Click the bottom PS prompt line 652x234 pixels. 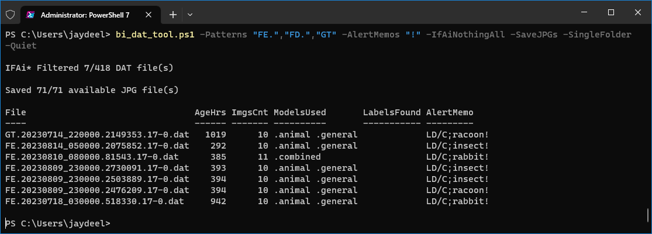pos(58,223)
